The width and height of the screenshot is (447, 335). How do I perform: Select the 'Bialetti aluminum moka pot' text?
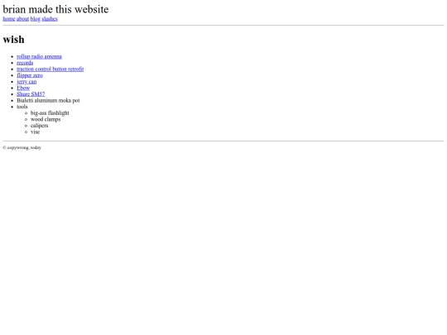pos(48,100)
